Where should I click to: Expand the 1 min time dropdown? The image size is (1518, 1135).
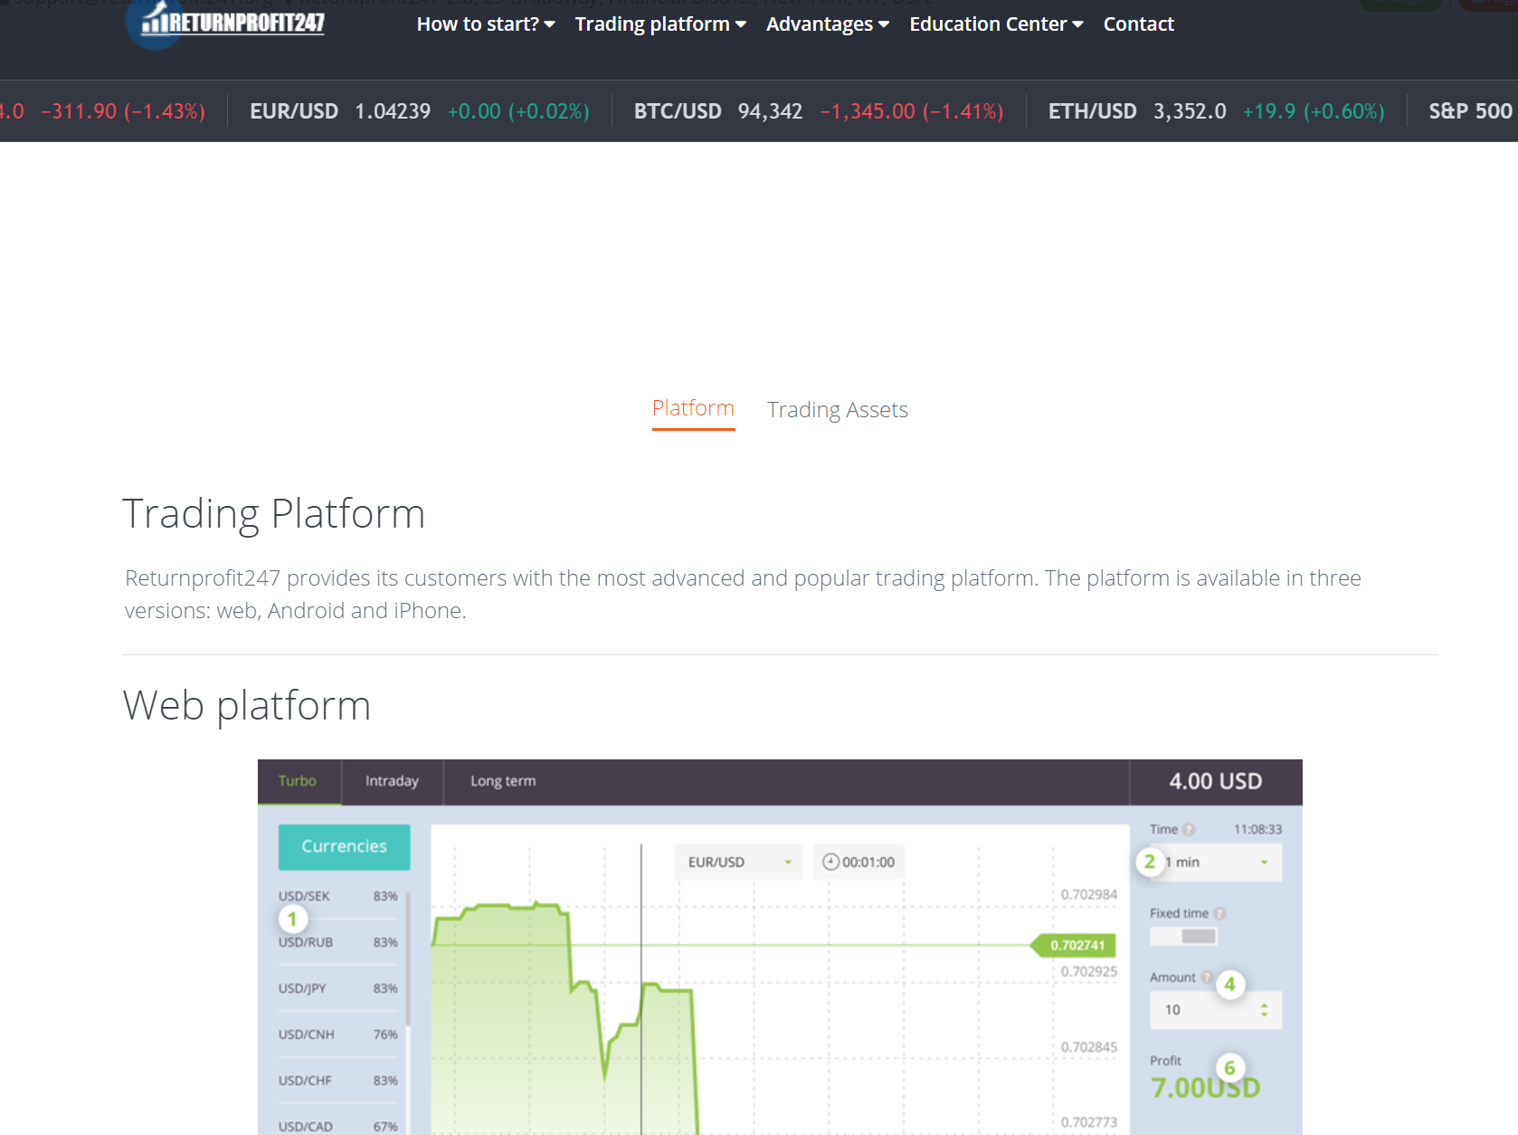(x=1221, y=863)
